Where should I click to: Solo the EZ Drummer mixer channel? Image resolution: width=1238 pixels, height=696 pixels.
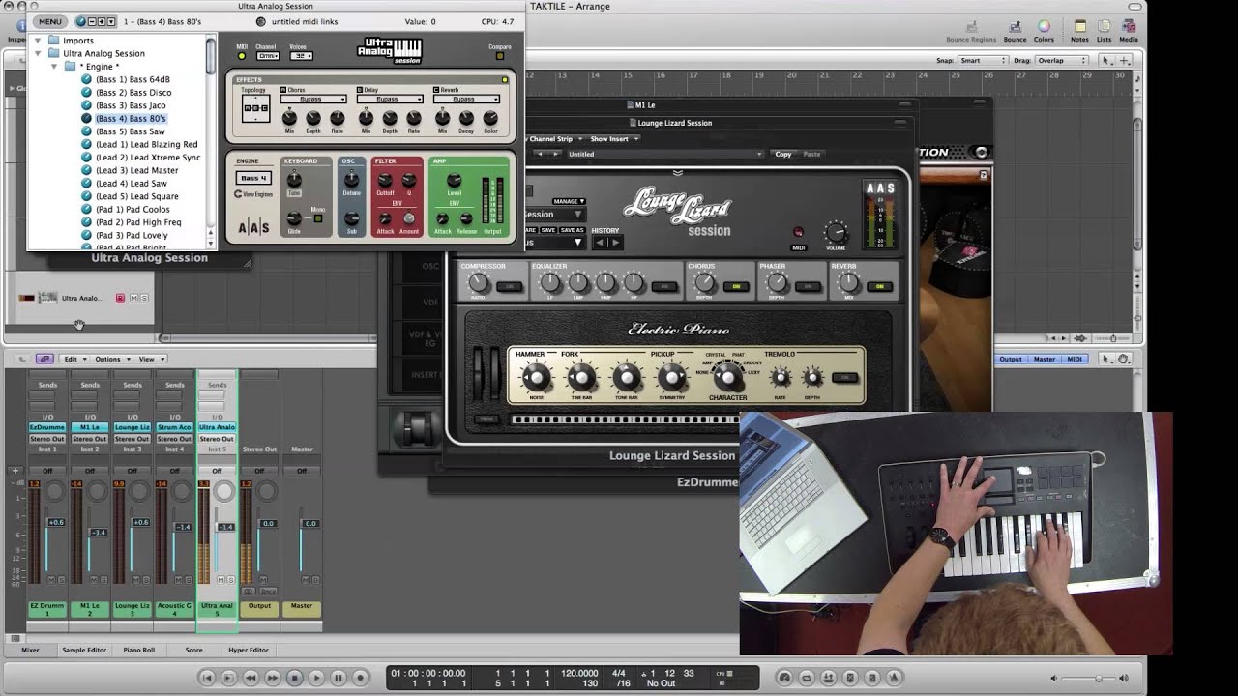tap(60, 580)
